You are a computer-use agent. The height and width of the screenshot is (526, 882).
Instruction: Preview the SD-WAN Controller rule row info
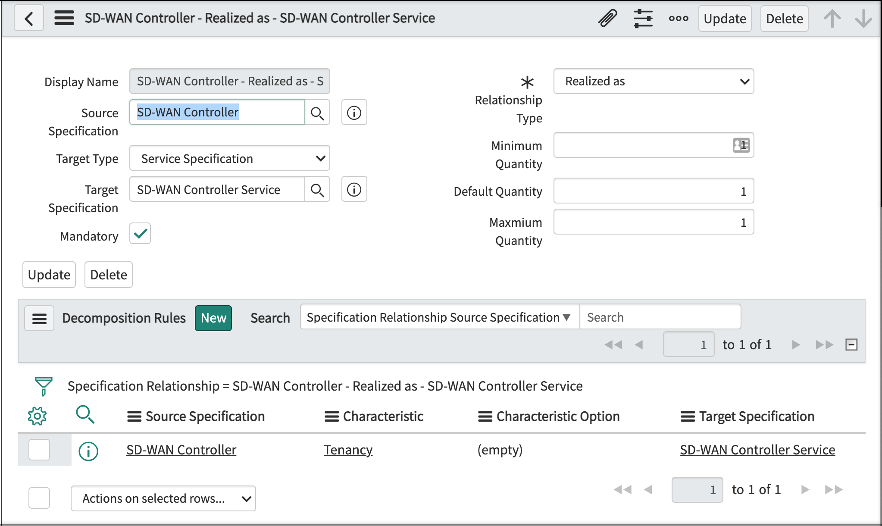coord(88,451)
